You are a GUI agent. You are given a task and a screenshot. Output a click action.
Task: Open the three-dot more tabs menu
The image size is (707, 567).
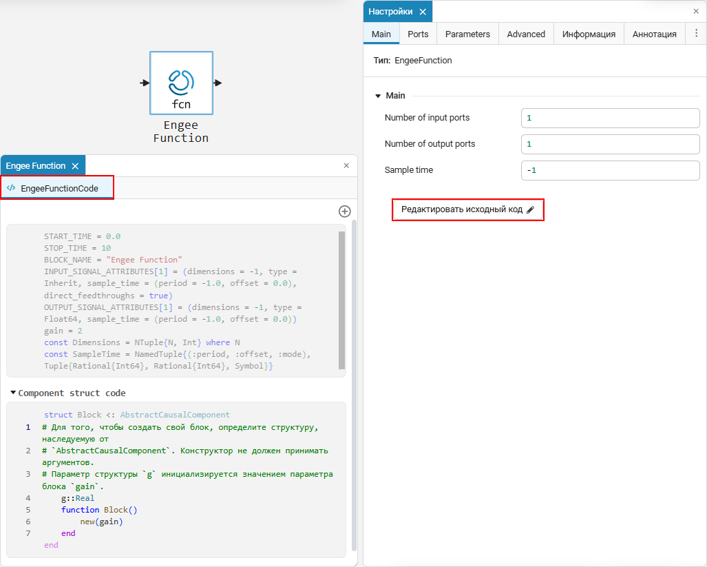tap(696, 33)
